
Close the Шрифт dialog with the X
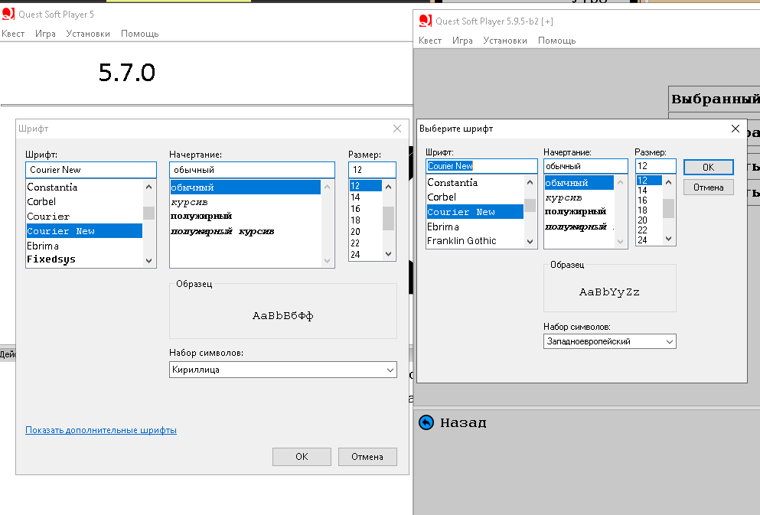tap(396, 129)
